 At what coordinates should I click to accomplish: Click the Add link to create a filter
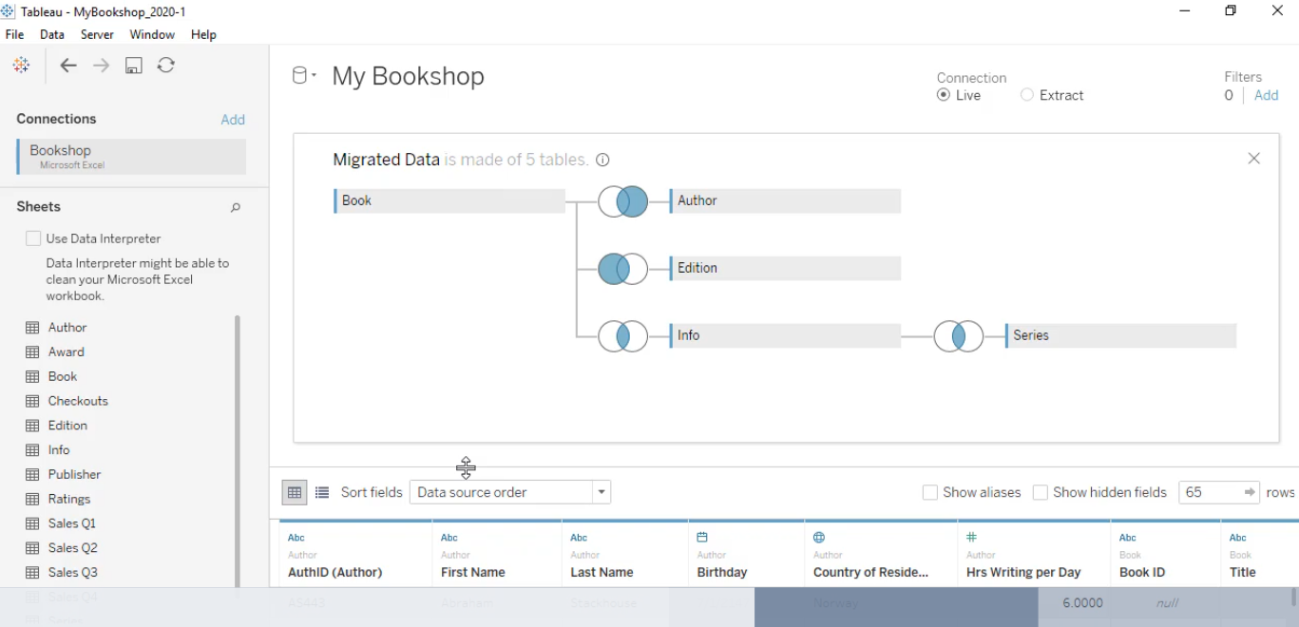(x=1266, y=95)
